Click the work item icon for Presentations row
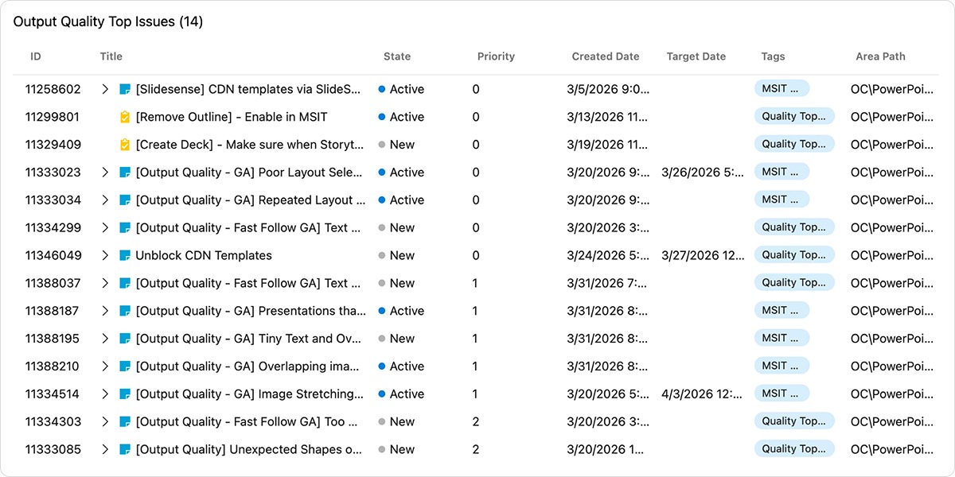 point(124,311)
